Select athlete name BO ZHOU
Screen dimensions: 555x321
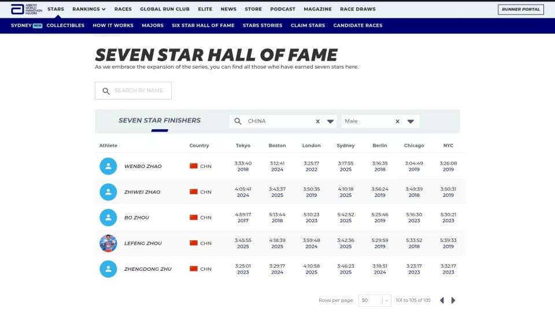pos(136,218)
